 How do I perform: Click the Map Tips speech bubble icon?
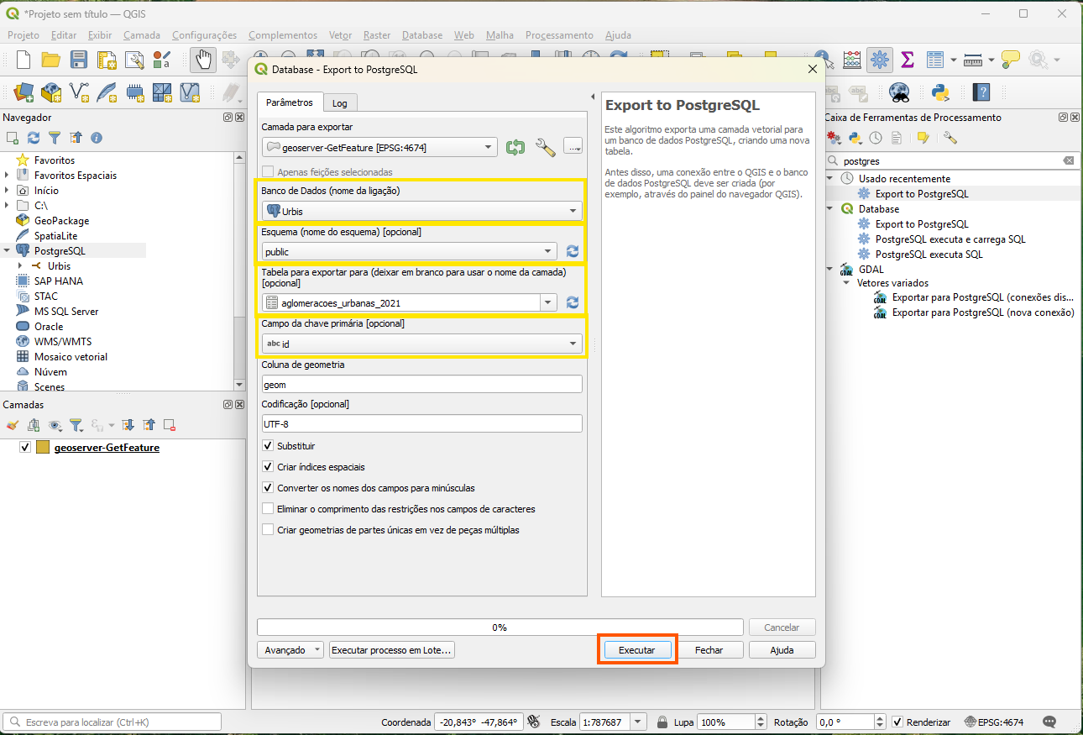point(1011,60)
